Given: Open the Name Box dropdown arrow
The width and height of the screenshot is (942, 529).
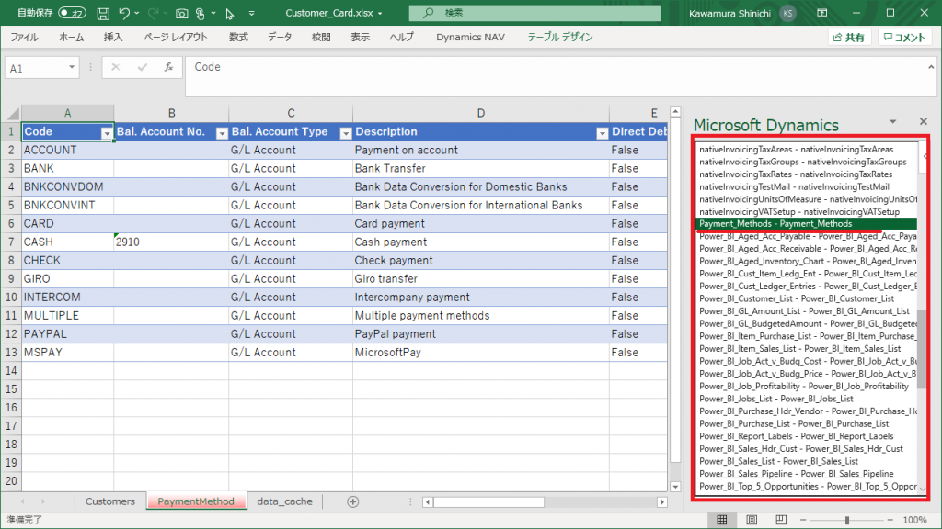Looking at the screenshot, I should [72, 67].
